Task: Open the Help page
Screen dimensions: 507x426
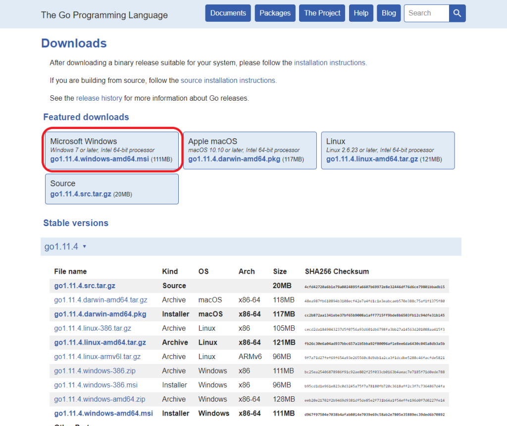Action: tap(361, 13)
